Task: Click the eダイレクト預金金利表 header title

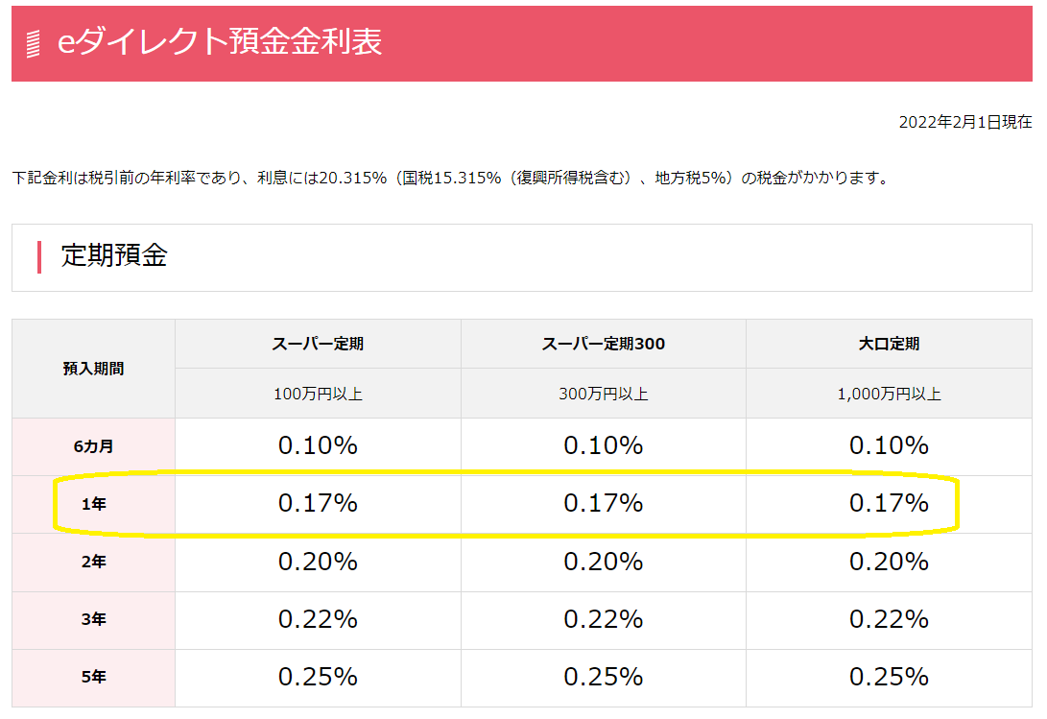Action: coord(220,41)
